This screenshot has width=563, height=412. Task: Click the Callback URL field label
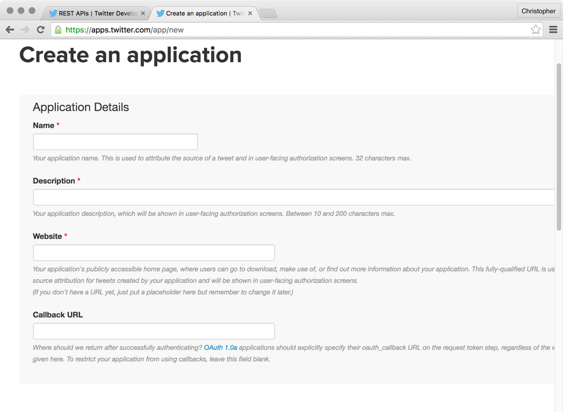[x=58, y=315]
